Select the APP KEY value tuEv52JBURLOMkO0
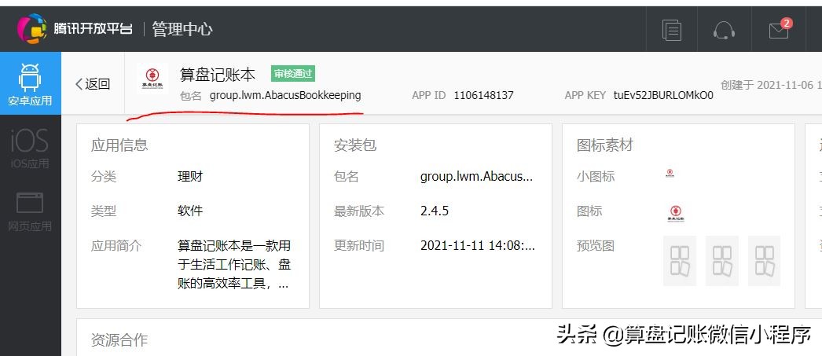This screenshot has width=822, height=356. click(x=663, y=95)
